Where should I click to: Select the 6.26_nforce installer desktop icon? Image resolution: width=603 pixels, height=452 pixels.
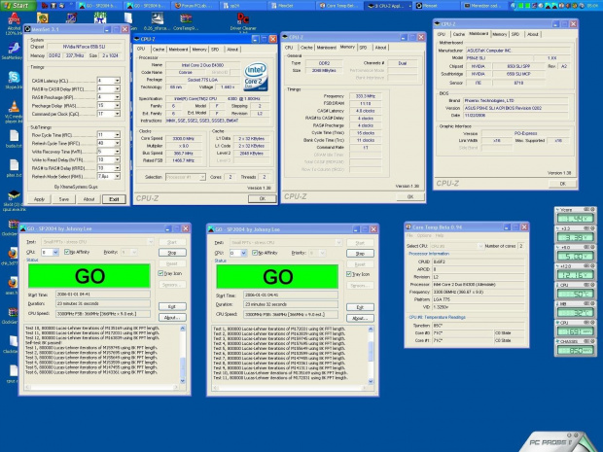[157, 19]
